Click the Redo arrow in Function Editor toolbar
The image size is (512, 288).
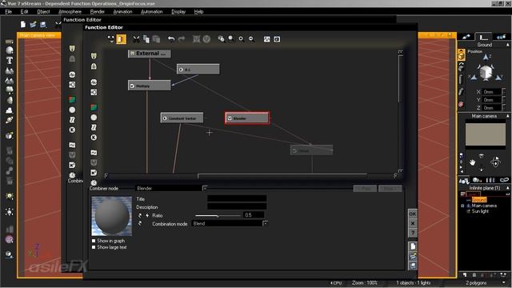click(182, 39)
